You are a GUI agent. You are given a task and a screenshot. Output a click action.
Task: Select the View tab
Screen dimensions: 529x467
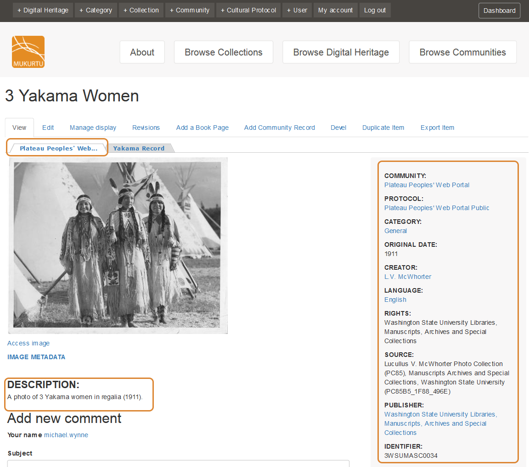point(19,128)
